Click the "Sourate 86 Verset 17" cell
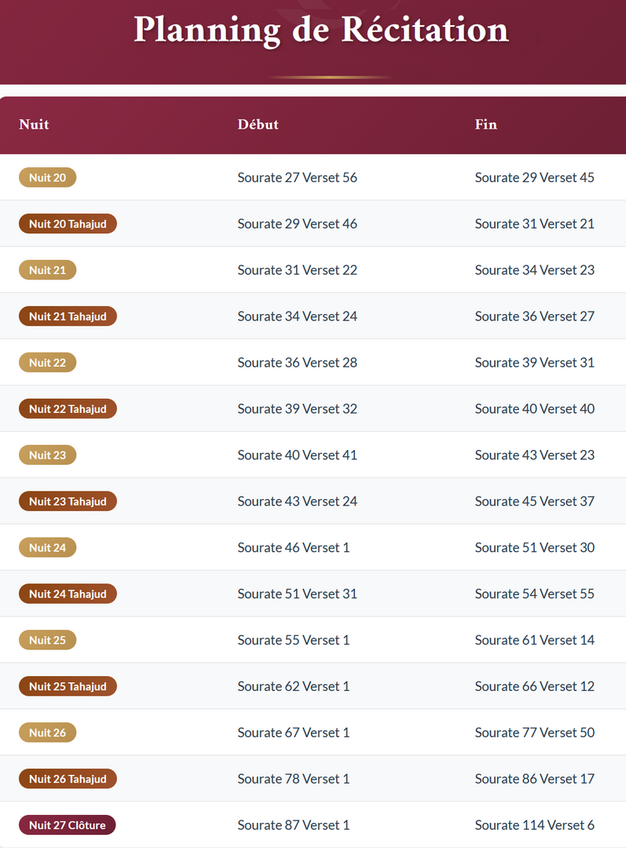Screen dimensions: 626x848 534,779
